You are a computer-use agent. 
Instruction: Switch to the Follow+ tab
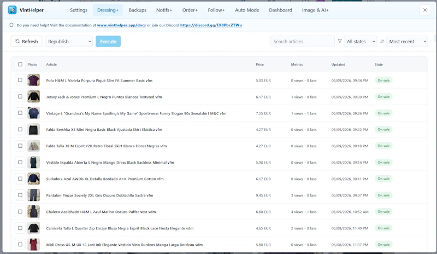[x=216, y=10]
